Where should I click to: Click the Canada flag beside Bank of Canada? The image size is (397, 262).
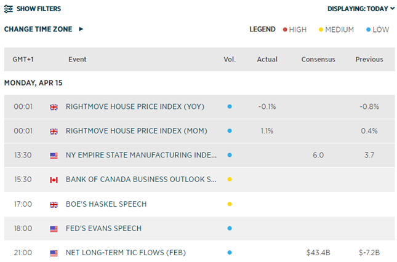pos(54,180)
